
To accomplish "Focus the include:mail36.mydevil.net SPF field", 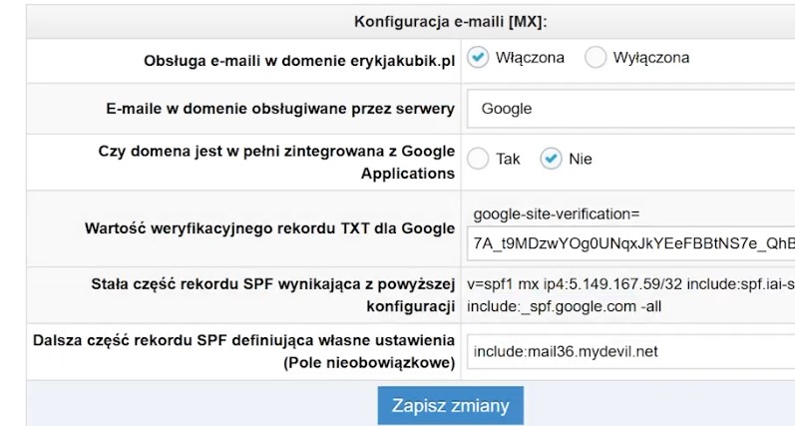I will pyautogui.click(x=630, y=351).
